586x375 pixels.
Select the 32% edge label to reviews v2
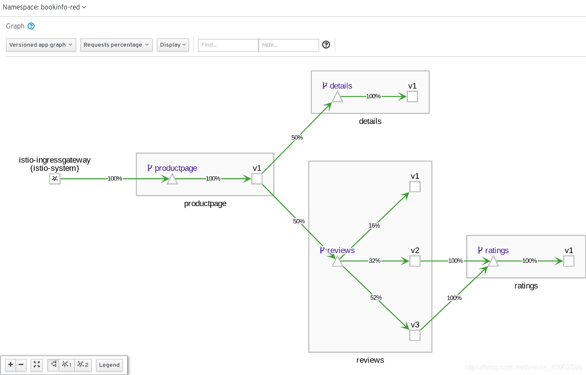(x=375, y=261)
